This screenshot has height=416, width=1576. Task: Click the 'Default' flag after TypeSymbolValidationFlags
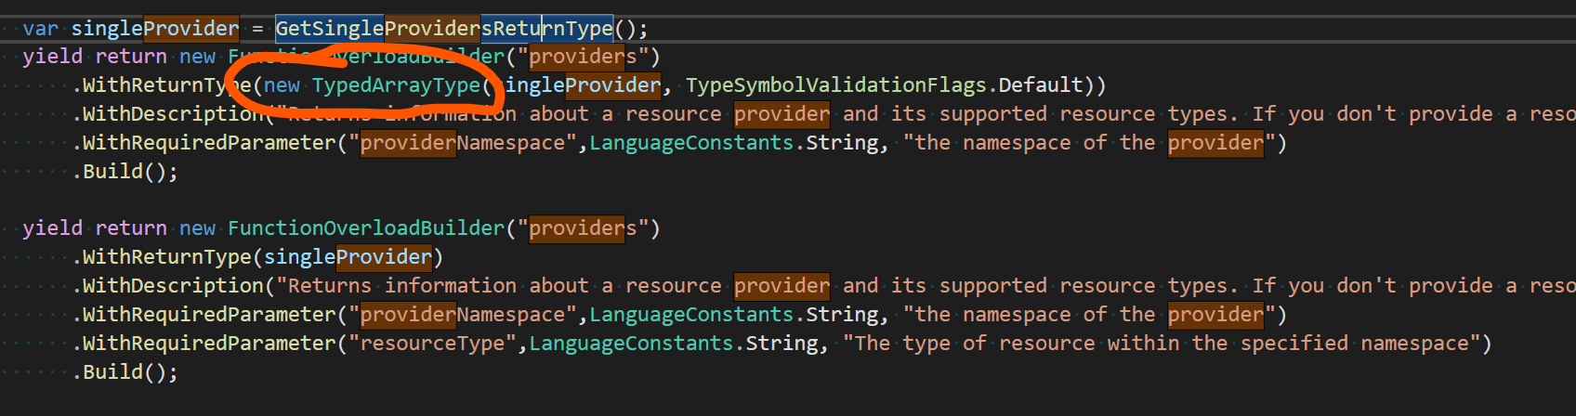click(1041, 85)
